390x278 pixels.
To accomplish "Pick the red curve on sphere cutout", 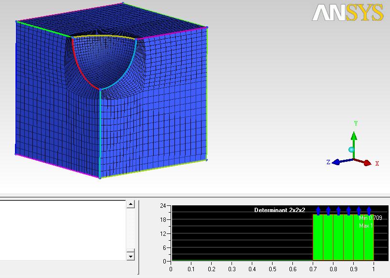I will pyautogui.click(x=79, y=69).
